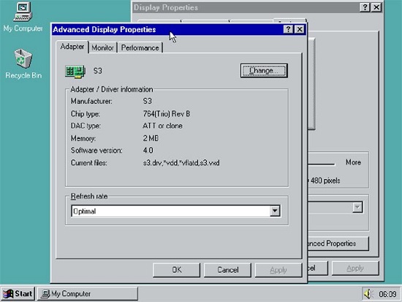Switch to the Performance tab

140,48
